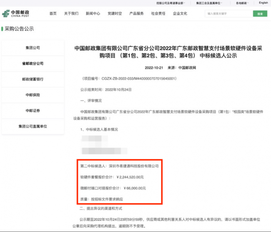Expand 控股公司及寄递事业部 dropdown
271x232 pixels.
pyautogui.click(x=171, y=3)
